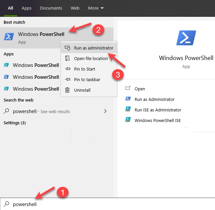Launch Windows PowerShell ISE from details pane
The height and width of the screenshot is (210, 215).
point(157,120)
